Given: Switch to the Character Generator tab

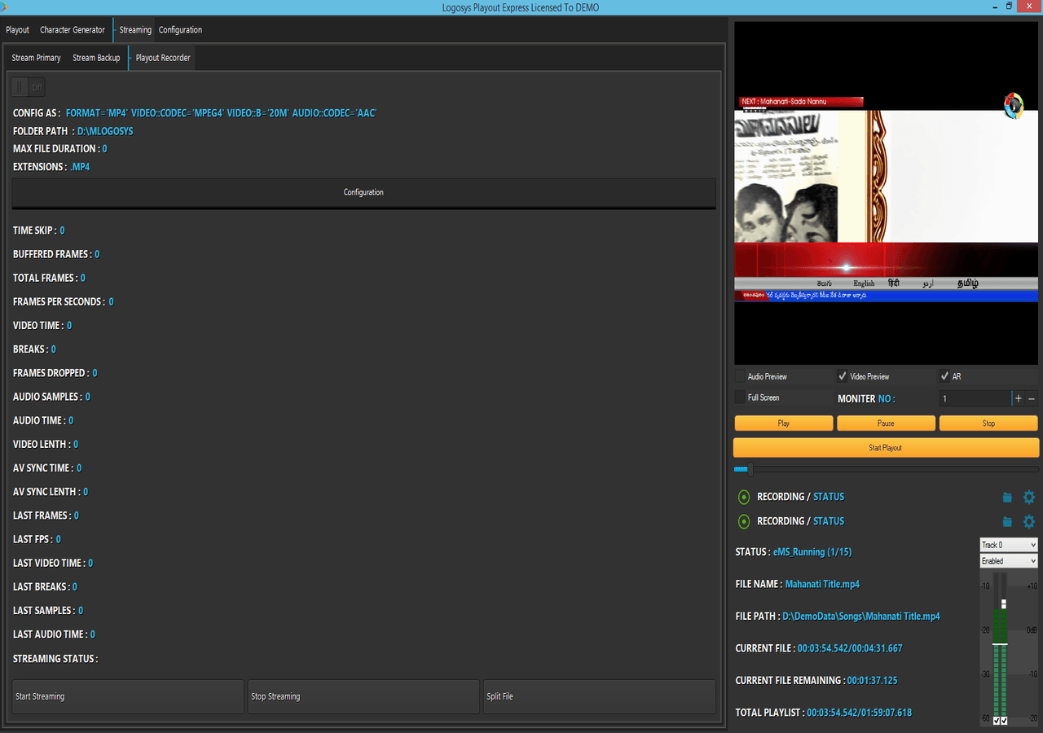Looking at the screenshot, I should [x=73, y=30].
